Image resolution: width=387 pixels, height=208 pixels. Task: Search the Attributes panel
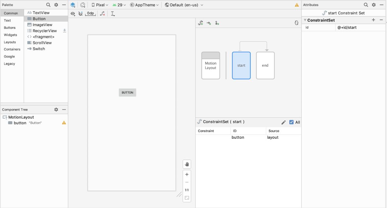coord(366,5)
